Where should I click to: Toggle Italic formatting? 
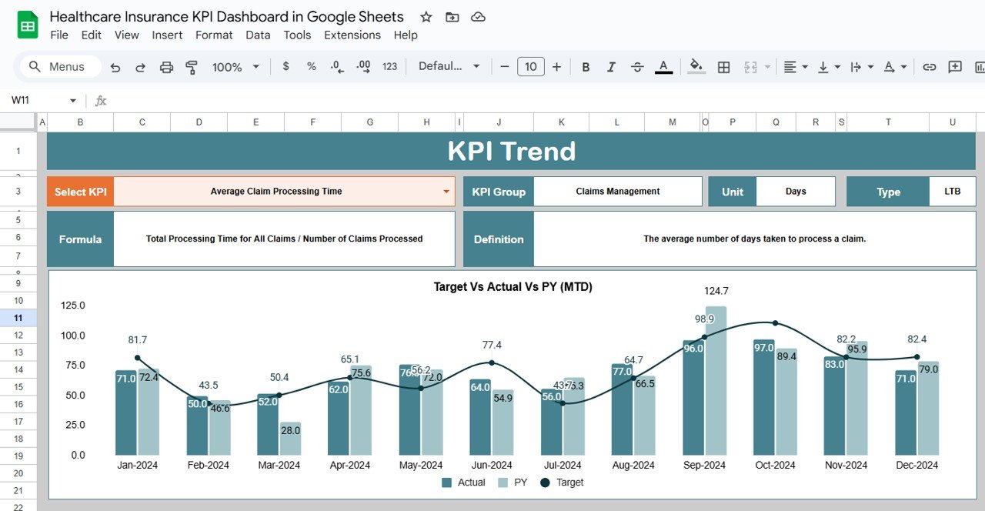pyautogui.click(x=611, y=67)
